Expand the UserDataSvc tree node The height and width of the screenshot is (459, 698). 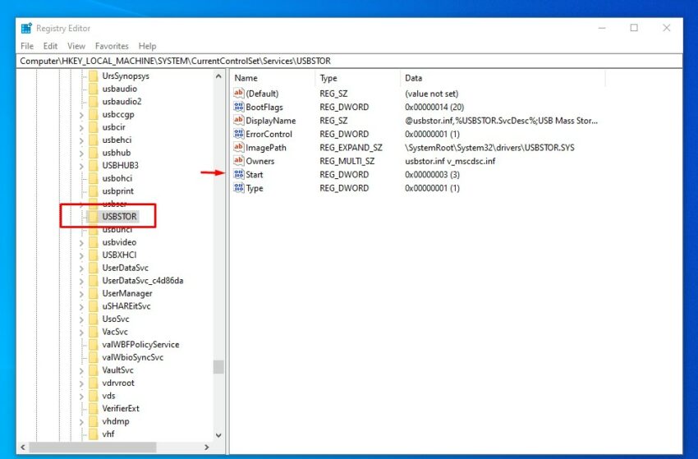click(x=81, y=268)
